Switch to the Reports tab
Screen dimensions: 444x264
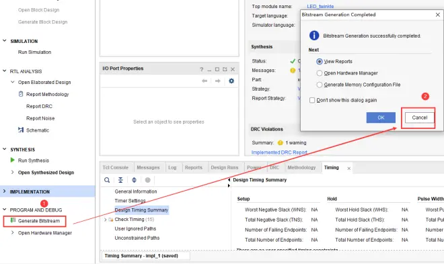coord(194,168)
